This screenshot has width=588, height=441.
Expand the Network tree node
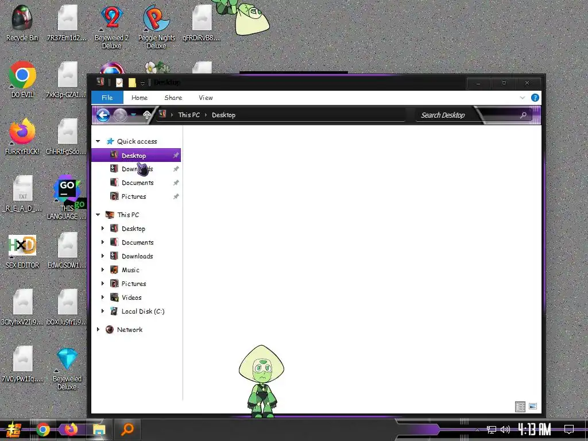coord(98,330)
